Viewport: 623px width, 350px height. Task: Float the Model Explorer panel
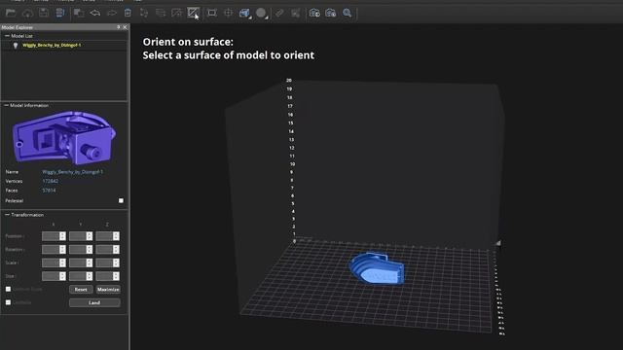[x=119, y=27]
